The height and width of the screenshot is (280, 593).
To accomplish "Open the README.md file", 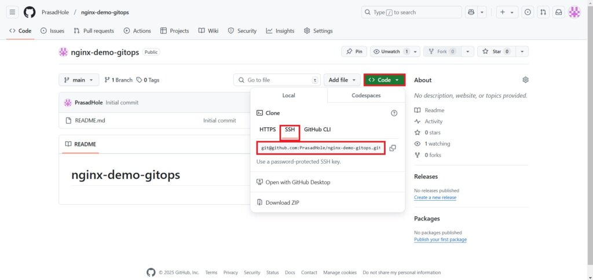I will coord(90,120).
